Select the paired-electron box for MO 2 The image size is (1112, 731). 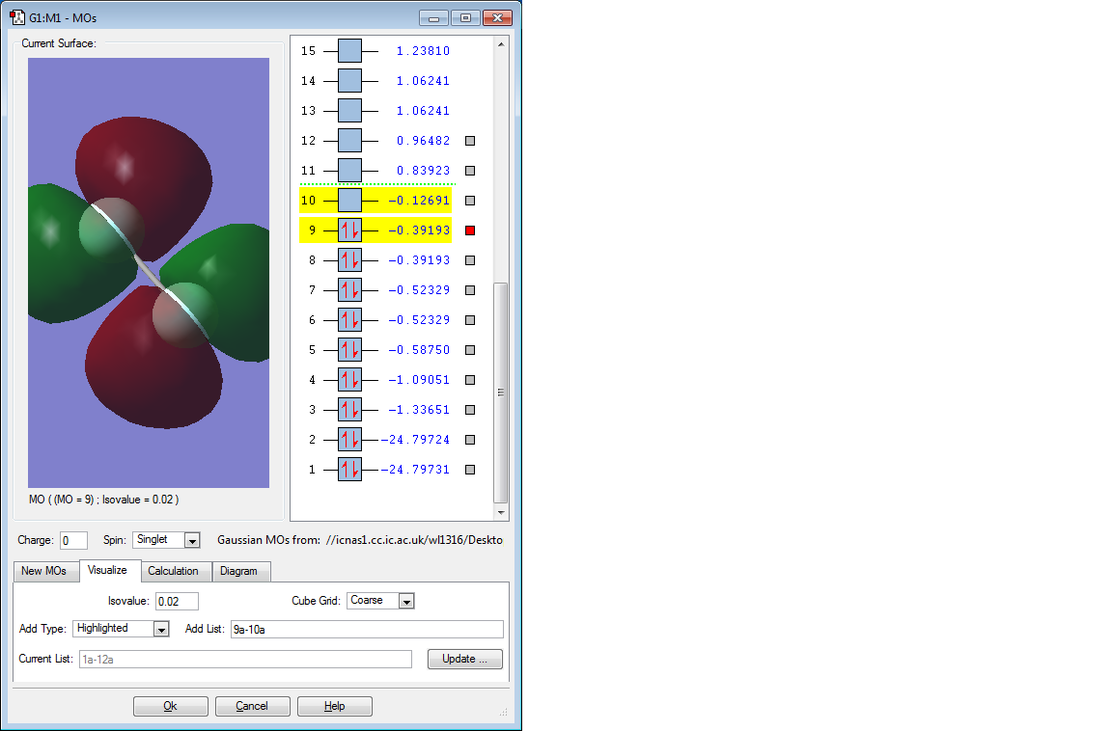(349, 440)
